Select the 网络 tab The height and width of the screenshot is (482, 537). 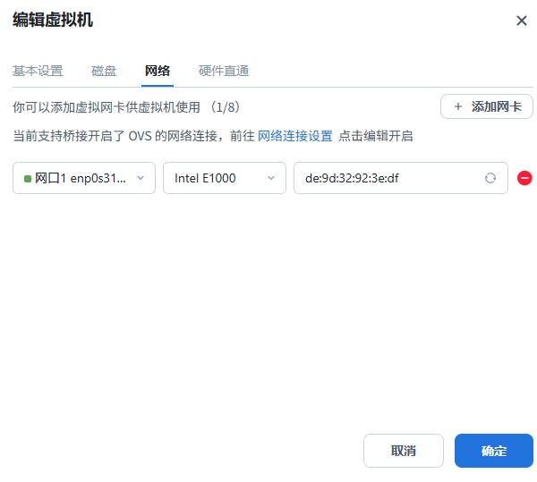[158, 71]
